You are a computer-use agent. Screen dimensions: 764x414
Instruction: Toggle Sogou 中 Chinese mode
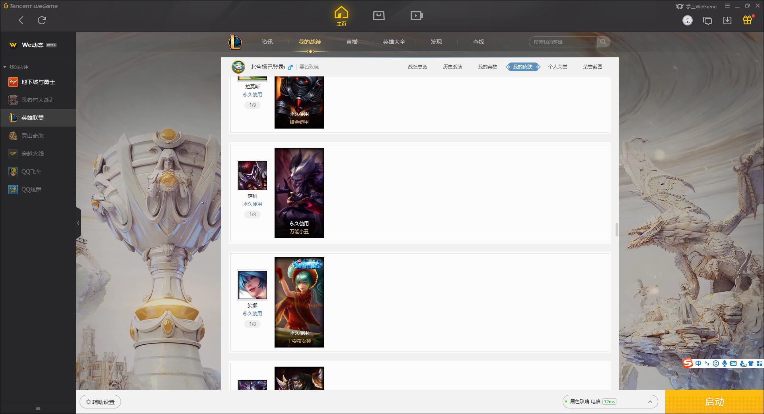click(x=698, y=363)
